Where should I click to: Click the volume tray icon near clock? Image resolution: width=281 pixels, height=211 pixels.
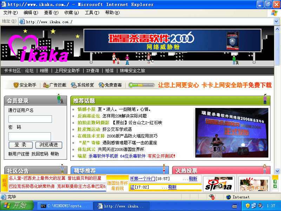click(260, 206)
